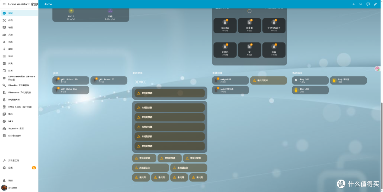Click the lightning bolt energy sidebar icon
Viewport: 383px width, 192px height.
click(4, 49)
